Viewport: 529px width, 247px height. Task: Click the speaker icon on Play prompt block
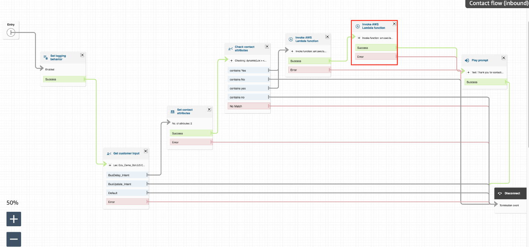pos(467,60)
